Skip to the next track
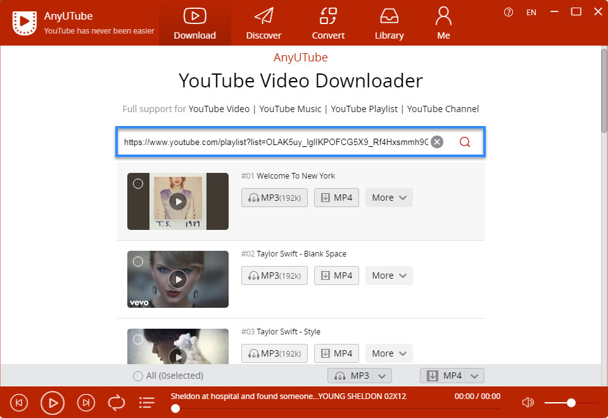Image resolution: width=608 pixels, height=418 pixels. pos(86,403)
